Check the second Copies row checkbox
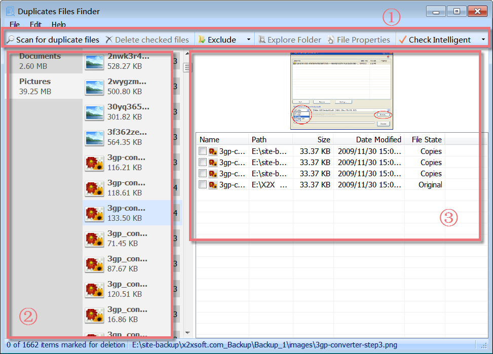The height and width of the screenshot is (354, 493). pos(203,162)
